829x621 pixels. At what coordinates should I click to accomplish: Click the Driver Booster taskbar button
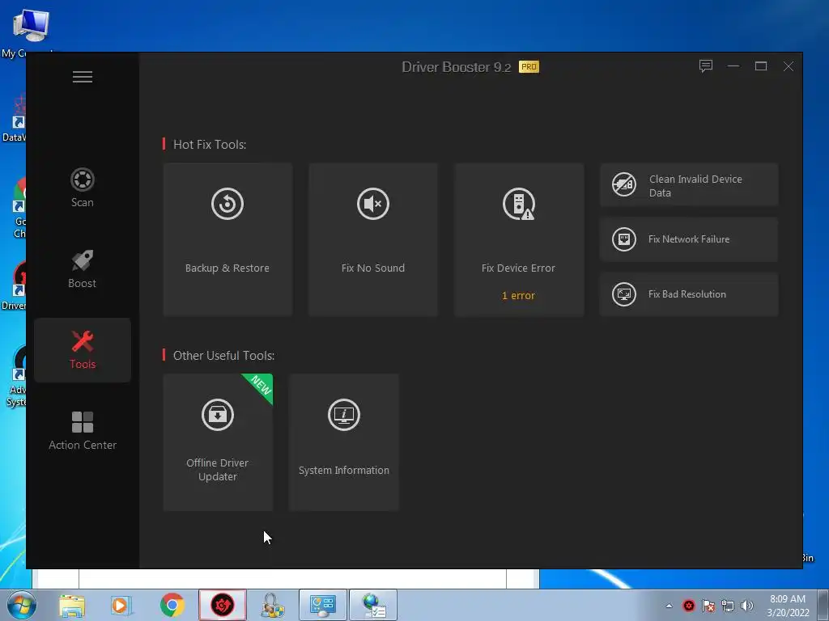(x=223, y=605)
